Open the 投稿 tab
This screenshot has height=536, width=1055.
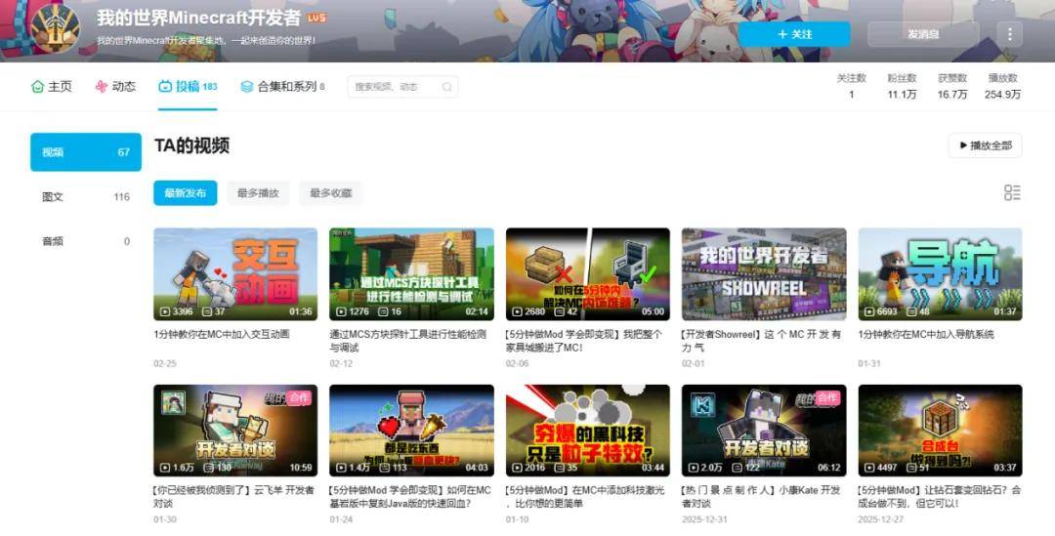188,87
